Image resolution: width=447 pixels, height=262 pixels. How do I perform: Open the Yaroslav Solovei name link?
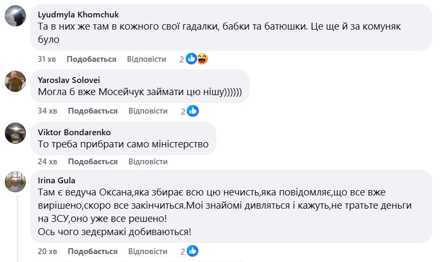(68, 80)
